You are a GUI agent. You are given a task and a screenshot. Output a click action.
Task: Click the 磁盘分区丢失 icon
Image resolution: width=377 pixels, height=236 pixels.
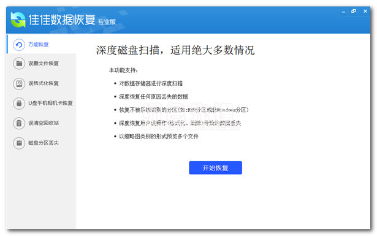click(19, 143)
